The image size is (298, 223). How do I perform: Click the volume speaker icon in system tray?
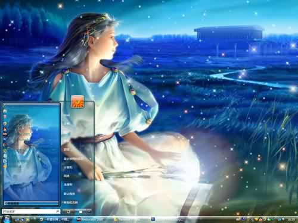(283, 219)
